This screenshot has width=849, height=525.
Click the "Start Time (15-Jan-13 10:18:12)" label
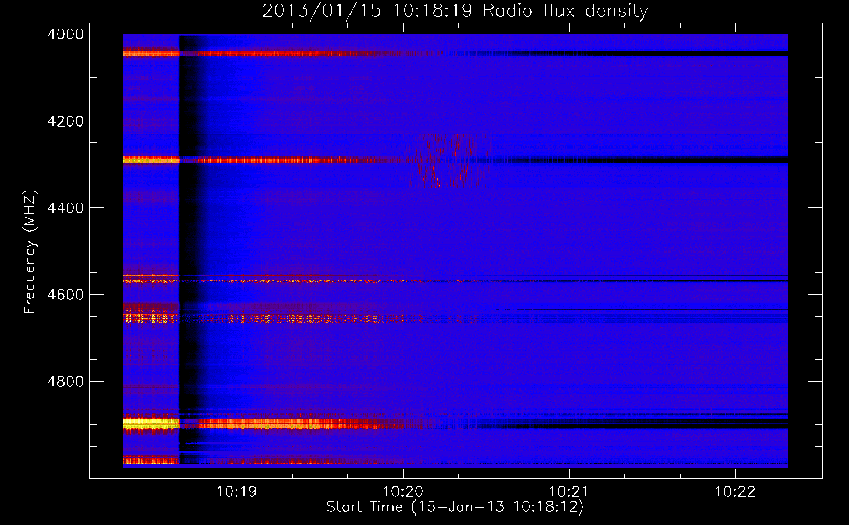tap(455, 507)
